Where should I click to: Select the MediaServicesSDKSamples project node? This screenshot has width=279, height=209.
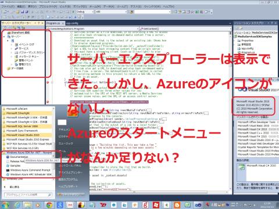click(255, 37)
